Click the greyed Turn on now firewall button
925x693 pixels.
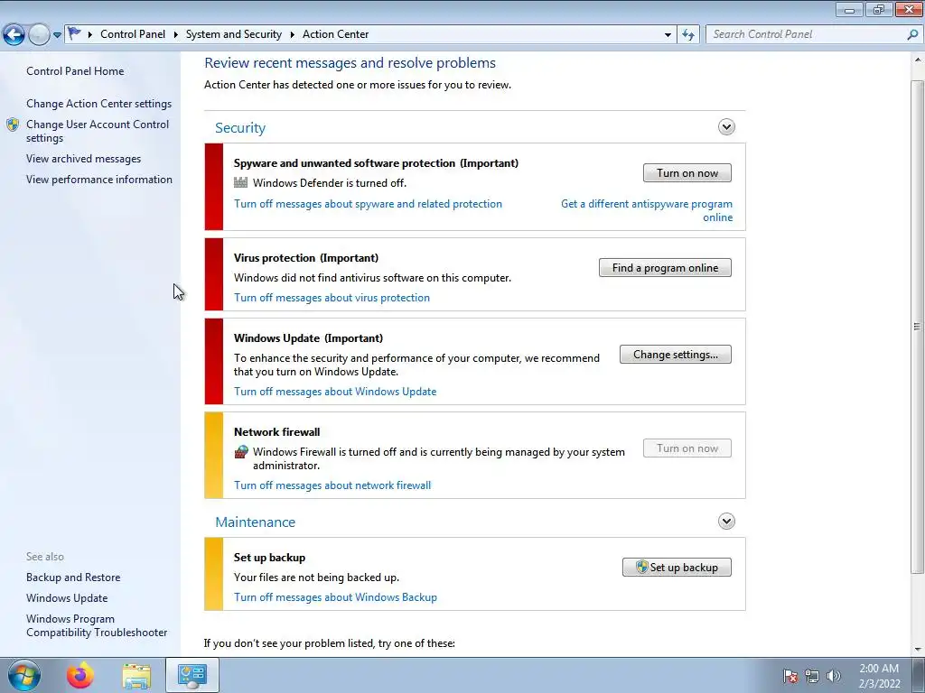pyautogui.click(x=687, y=448)
